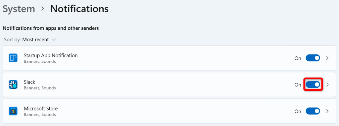Disable Slack notifications toggle
The image size is (339, 126).
pyautogui.click(x=313, y=85)
